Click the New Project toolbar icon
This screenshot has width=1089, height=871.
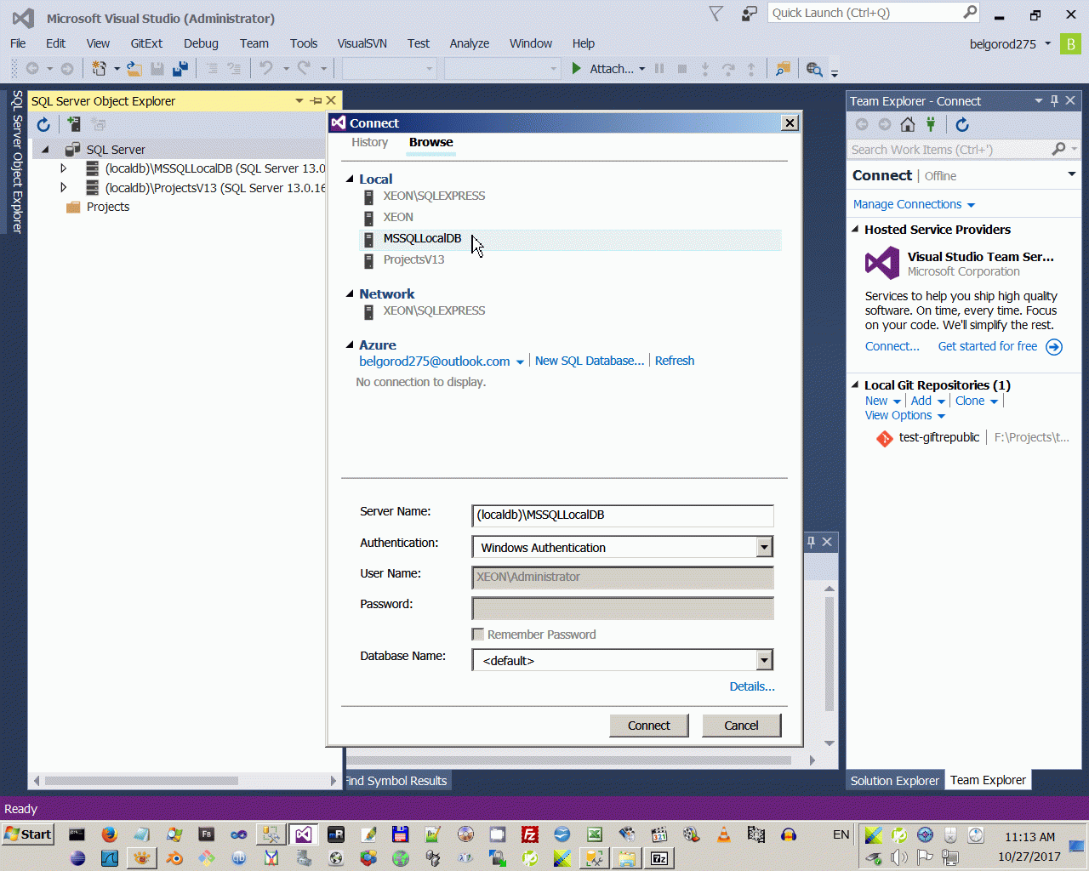[99, 69]
